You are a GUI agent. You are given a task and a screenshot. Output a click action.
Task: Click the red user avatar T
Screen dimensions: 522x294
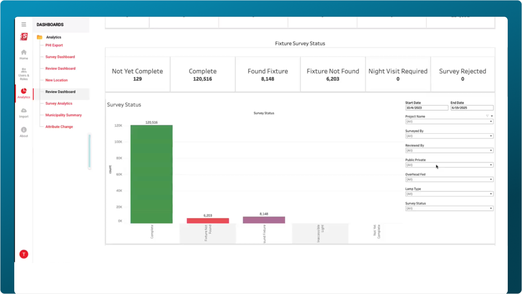point(24,255)
